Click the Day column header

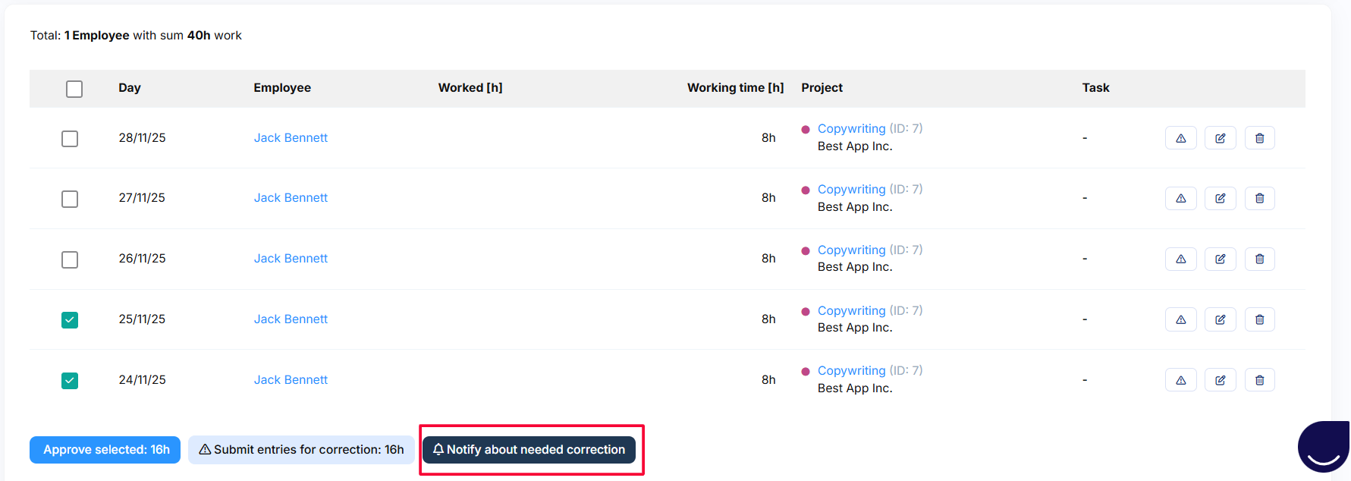pyautogui.click(x=130, y=88)
